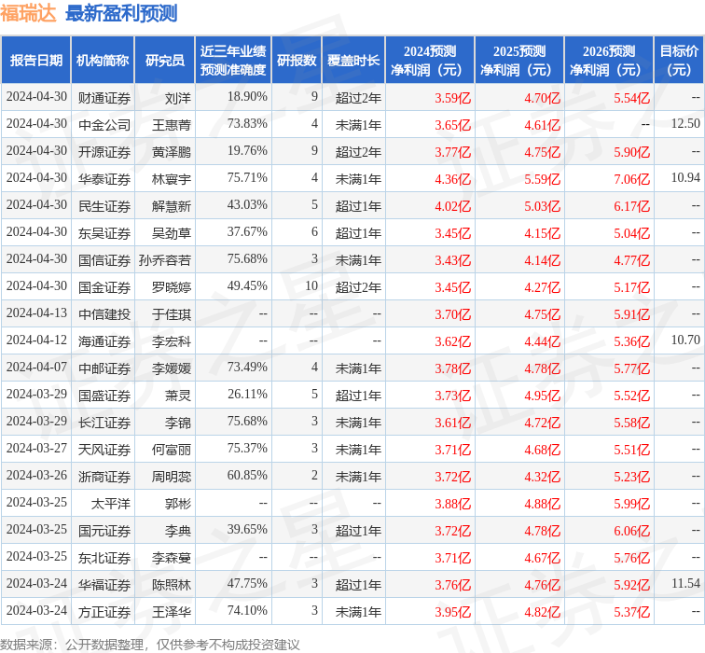
Task: Click 开源证券 institution cell
Action: tap(104, 152)
